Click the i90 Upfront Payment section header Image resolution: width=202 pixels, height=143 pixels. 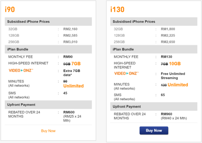(48, 105)
